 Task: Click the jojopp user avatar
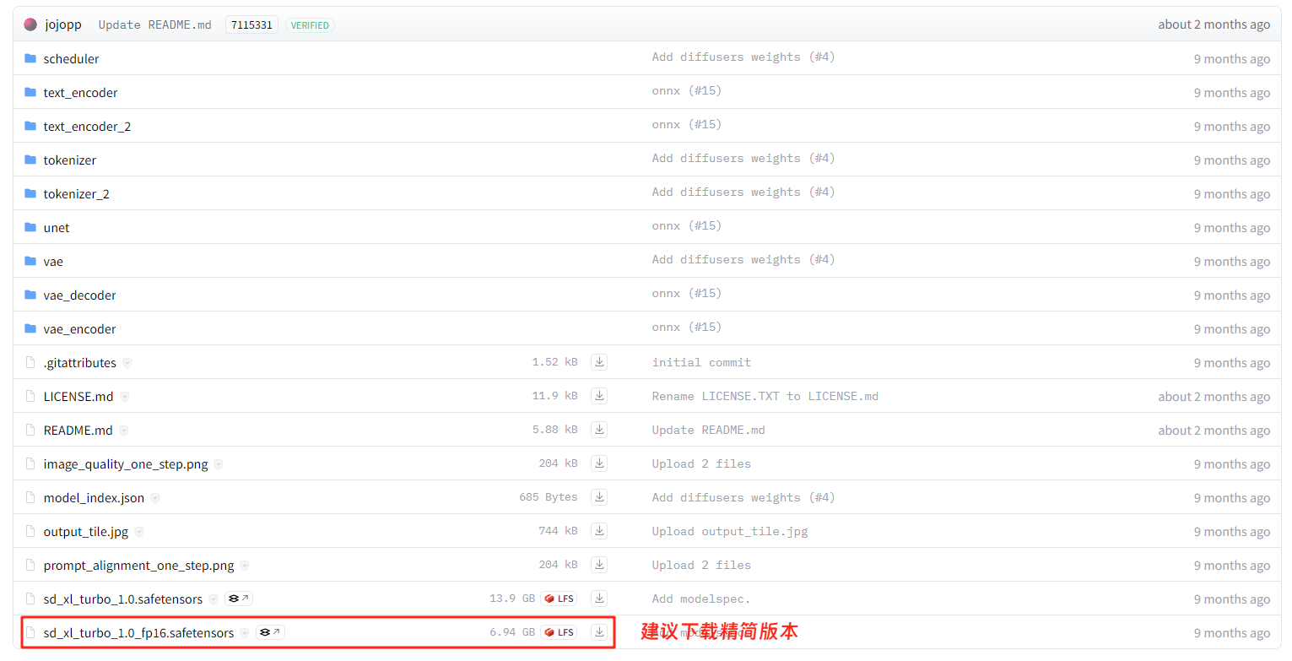(30, 24)
